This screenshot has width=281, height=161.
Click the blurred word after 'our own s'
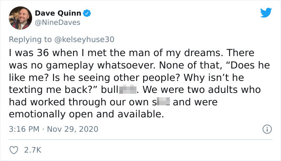166,102
